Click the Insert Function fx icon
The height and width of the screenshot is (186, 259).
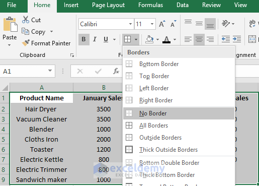[116, 71]
